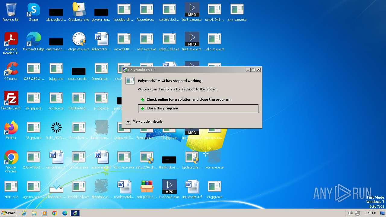Select the Recorder.e... desktop file
The image size is (386, 217).
point(147,12)
